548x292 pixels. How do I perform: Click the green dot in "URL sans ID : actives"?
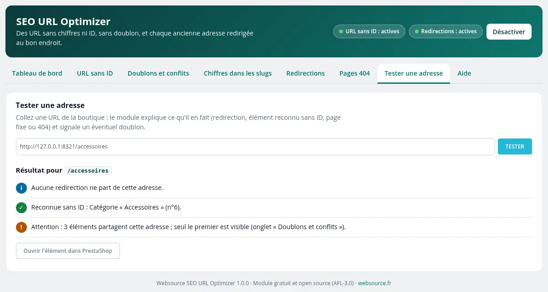[341, 31]
